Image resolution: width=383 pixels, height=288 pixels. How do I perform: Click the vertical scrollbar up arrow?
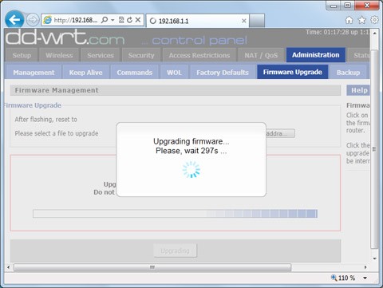tap(374, 34)
